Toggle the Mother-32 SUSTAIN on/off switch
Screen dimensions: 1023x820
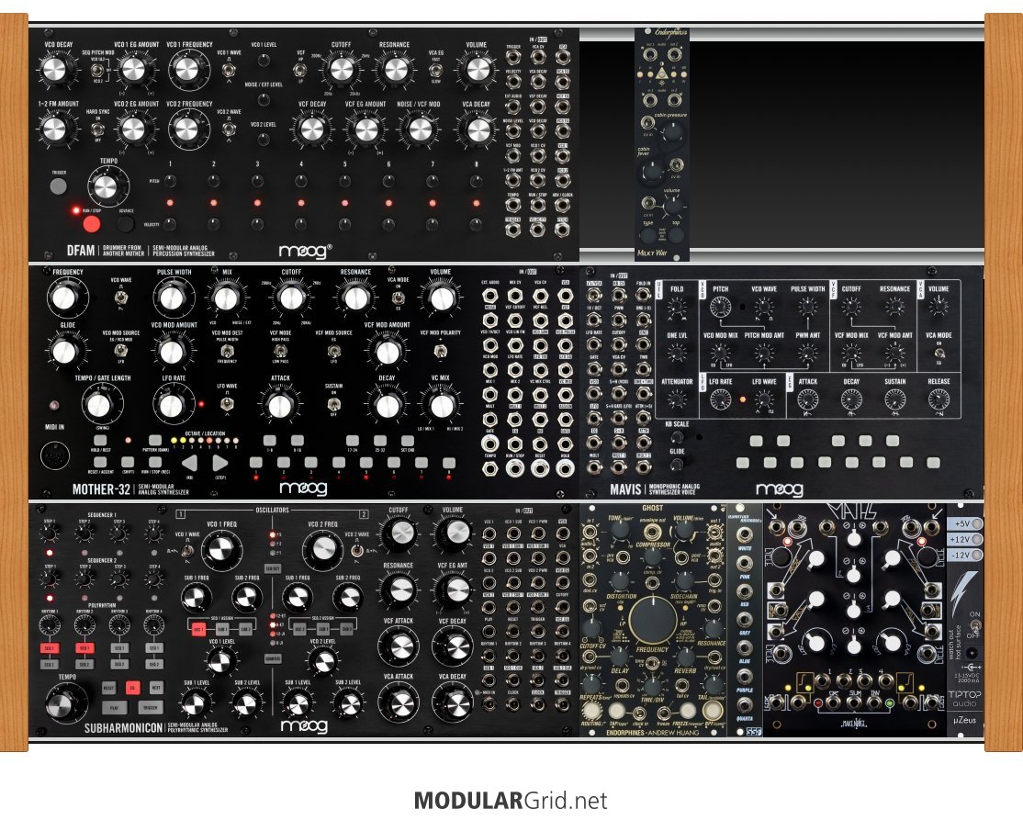pos(333,404)
